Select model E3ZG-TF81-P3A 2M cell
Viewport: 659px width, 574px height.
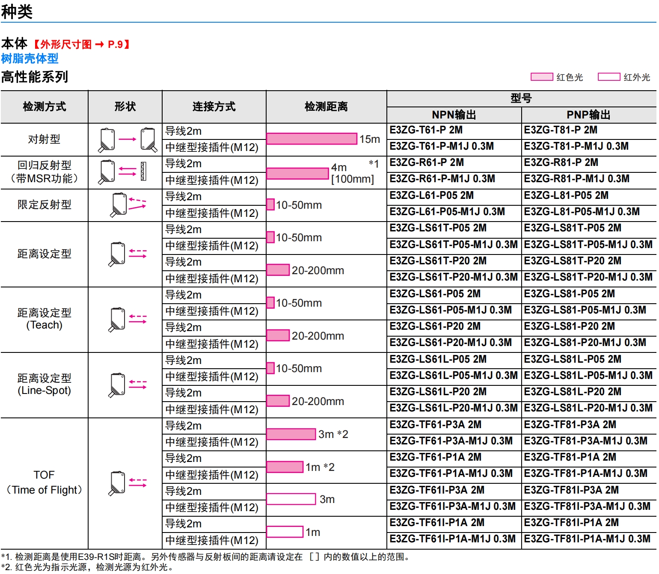tap(570, 425)
